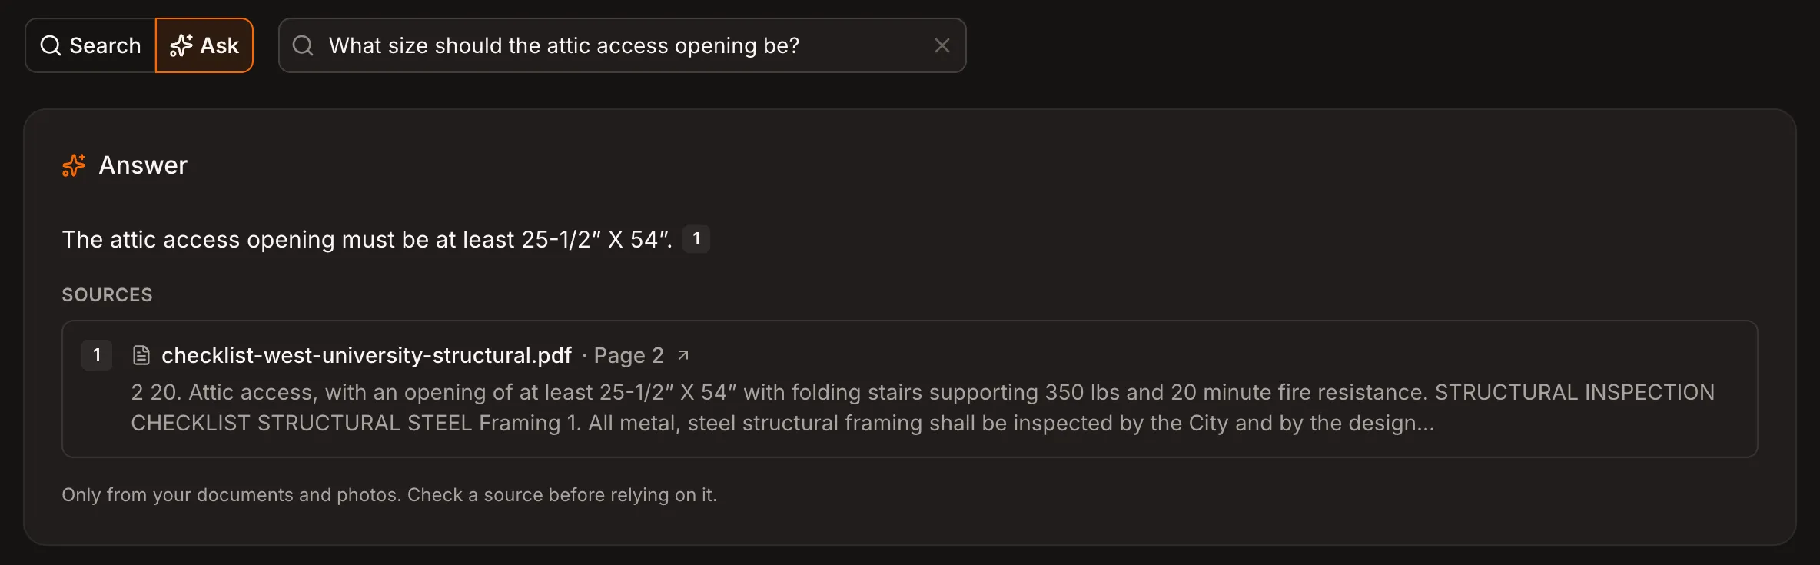The image size is (1820, 565).
Task: Click the source excerpt about attic access
Action: point(922,407)
